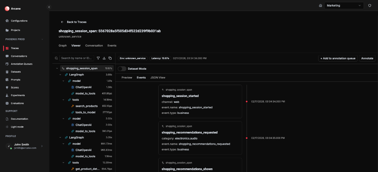
Task: Click the shopping_recommendations_requested event title
Action: 189,133
